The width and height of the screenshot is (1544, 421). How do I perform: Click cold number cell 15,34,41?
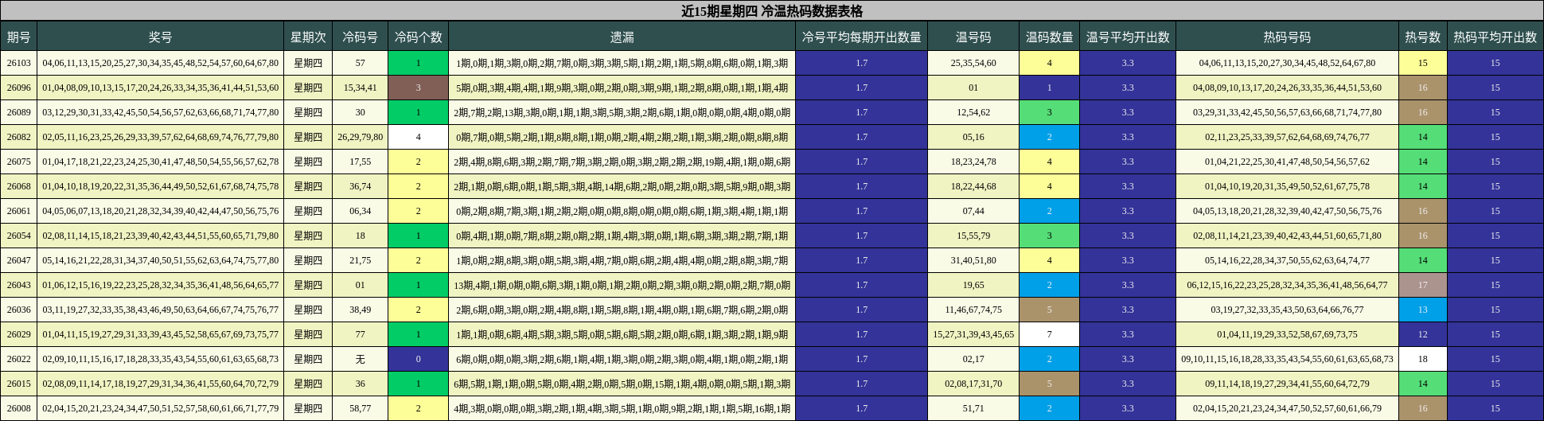click(x=360, y=88)
